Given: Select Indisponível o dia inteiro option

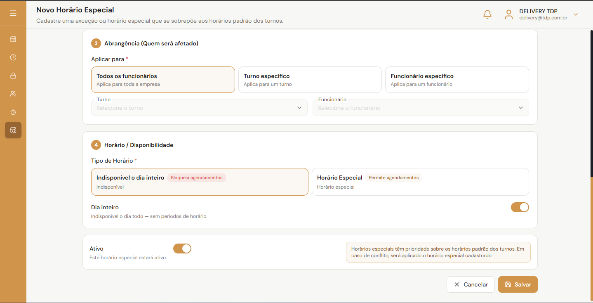Looking at the screenshot, I should pyautogui.click(x=200, y=182).
